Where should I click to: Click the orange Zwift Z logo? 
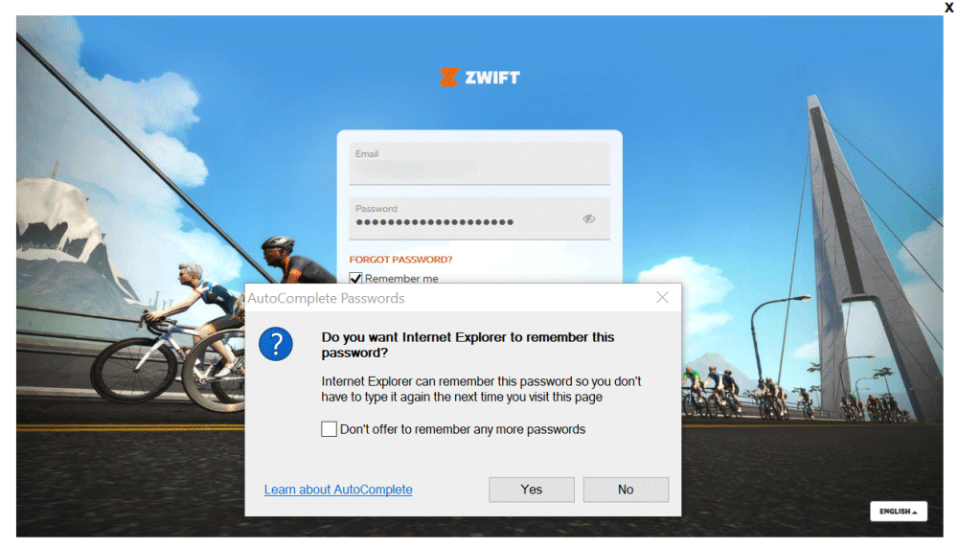pyautogui.click(x=448, y=78)
